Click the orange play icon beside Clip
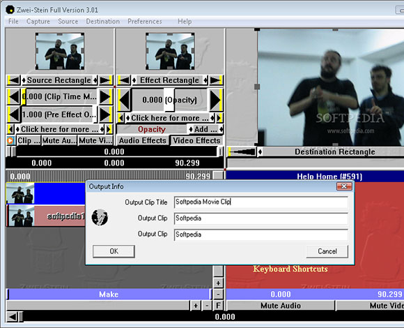404x328 pixels. click(10, 141)
